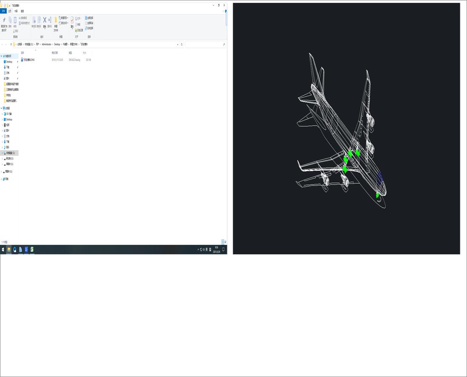The height and width of the screenshot is (377, 467).
Task: Click the input method indicator in the tray
Action: 207,250
